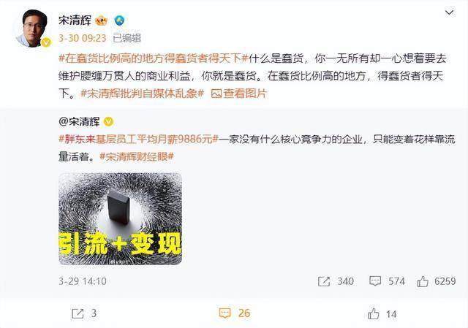Open hashtag #宋清辉批判自媒体乱象#
Screen dimensions: 468x328
coord(142,94)
